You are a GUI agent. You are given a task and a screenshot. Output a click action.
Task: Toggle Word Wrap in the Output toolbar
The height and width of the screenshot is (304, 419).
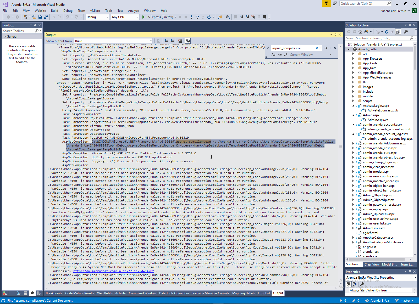click(188, 41)
